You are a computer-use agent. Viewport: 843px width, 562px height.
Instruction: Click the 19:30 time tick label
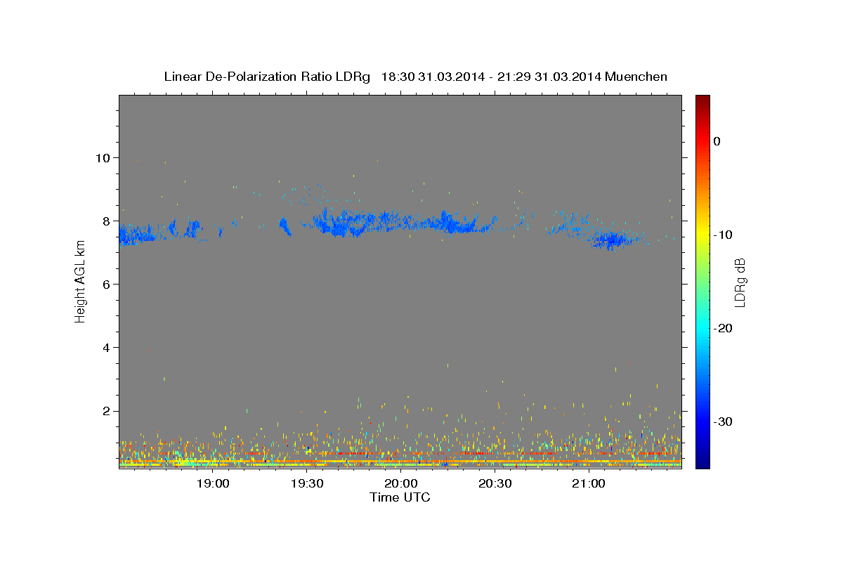coord(306,484)
